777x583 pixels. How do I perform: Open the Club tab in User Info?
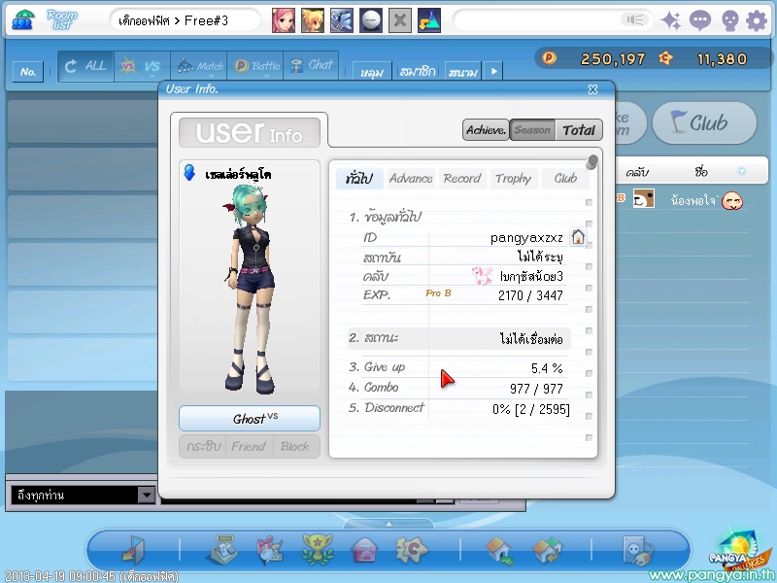click(565, 179)
